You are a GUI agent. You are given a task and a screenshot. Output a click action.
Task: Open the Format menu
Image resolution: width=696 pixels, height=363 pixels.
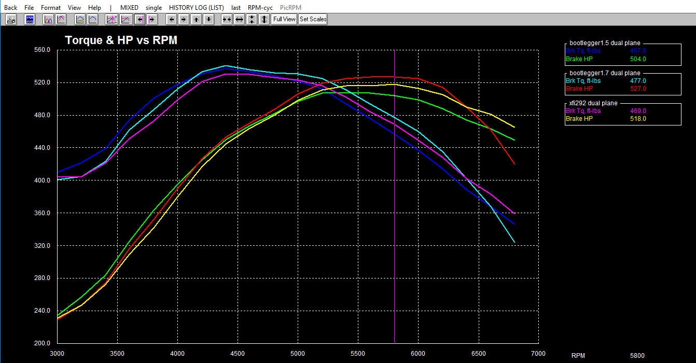(x=51, y=8)
